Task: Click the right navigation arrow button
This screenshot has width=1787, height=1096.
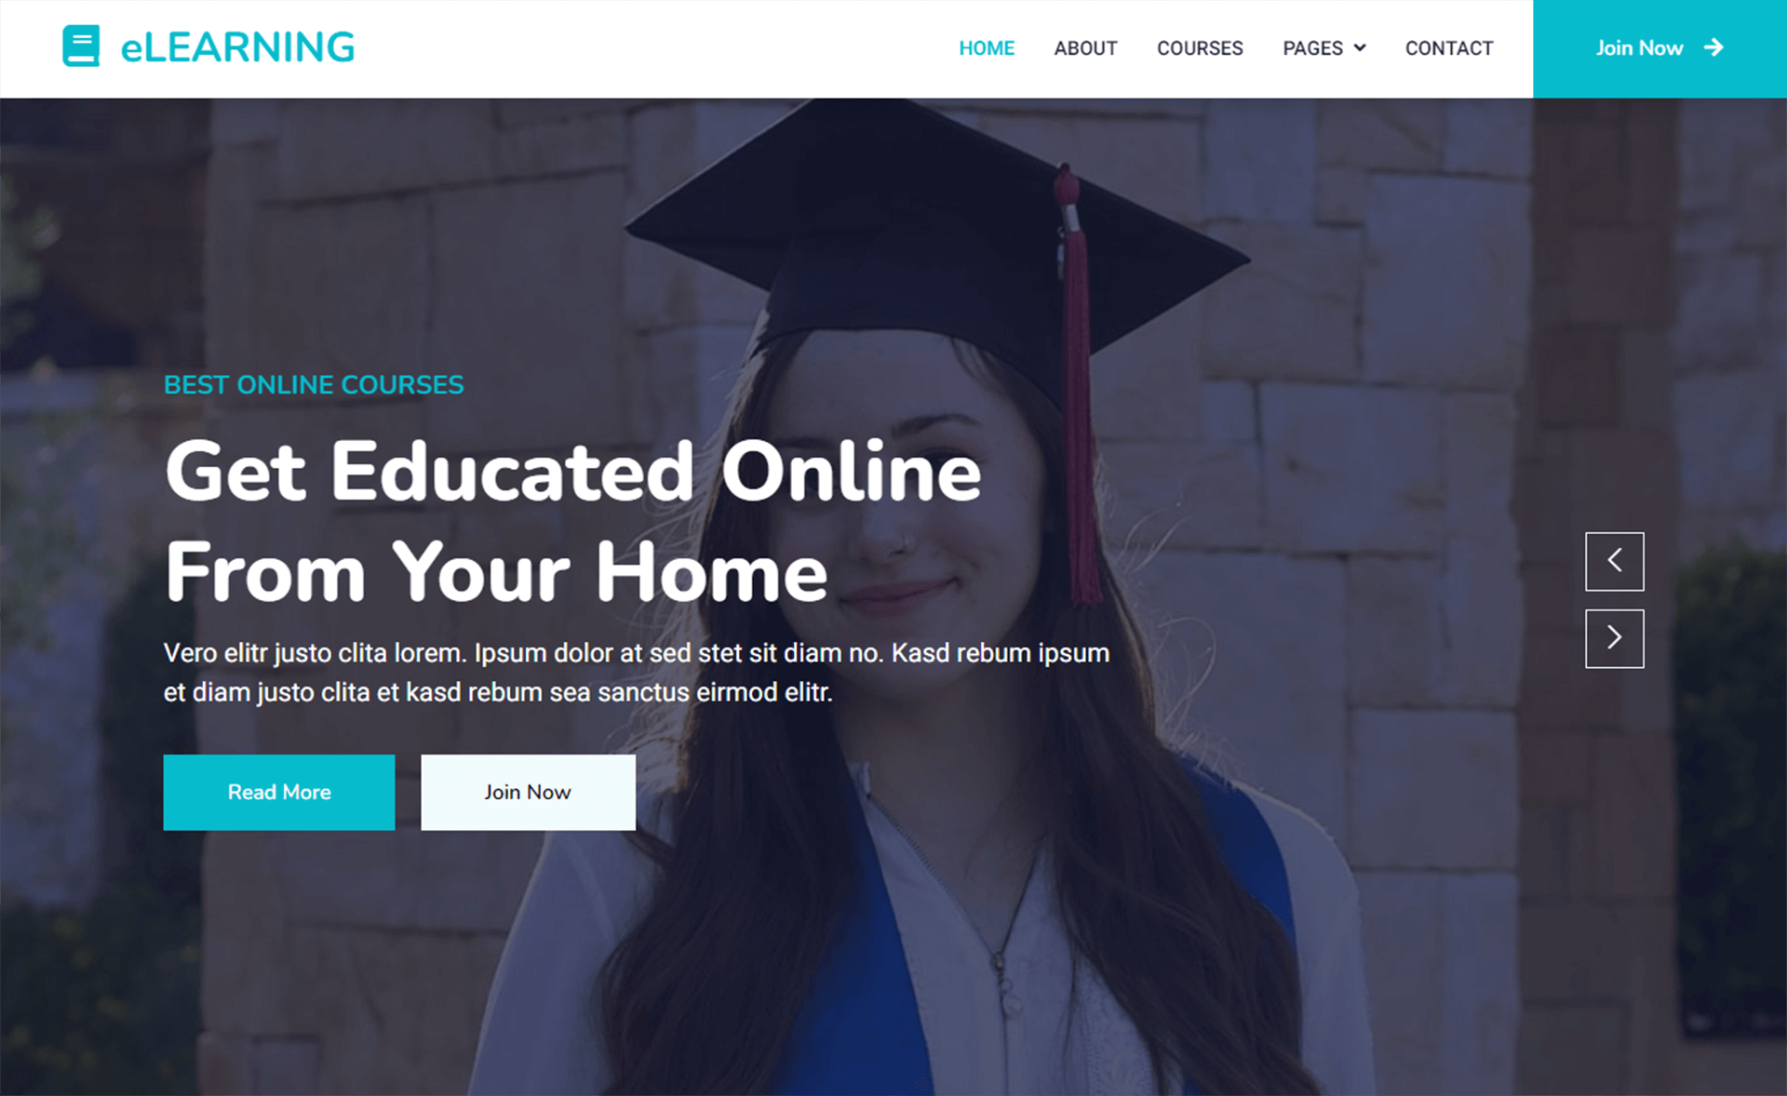Action: click(x=1613, y=636)
